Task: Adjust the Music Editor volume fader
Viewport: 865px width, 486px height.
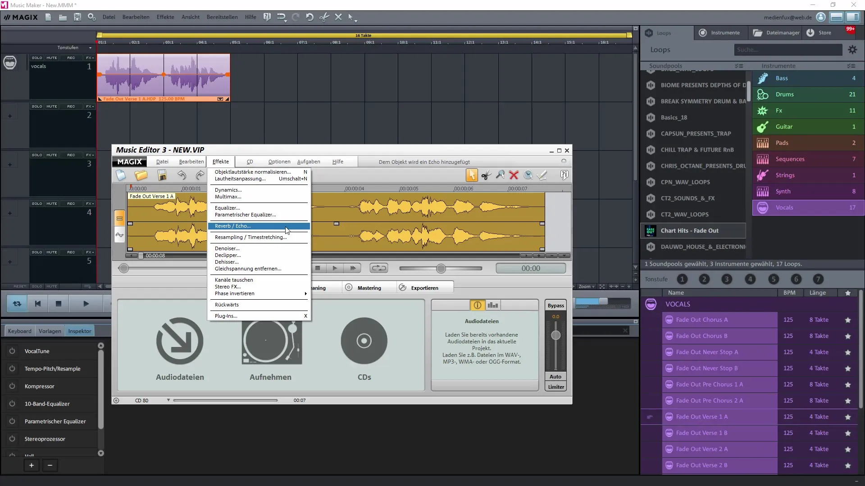Action: tap(556, 335)
